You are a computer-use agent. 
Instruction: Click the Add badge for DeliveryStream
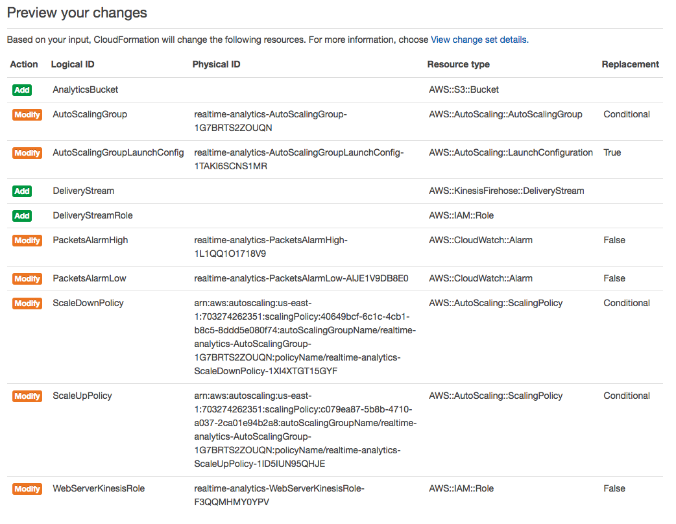22,191
